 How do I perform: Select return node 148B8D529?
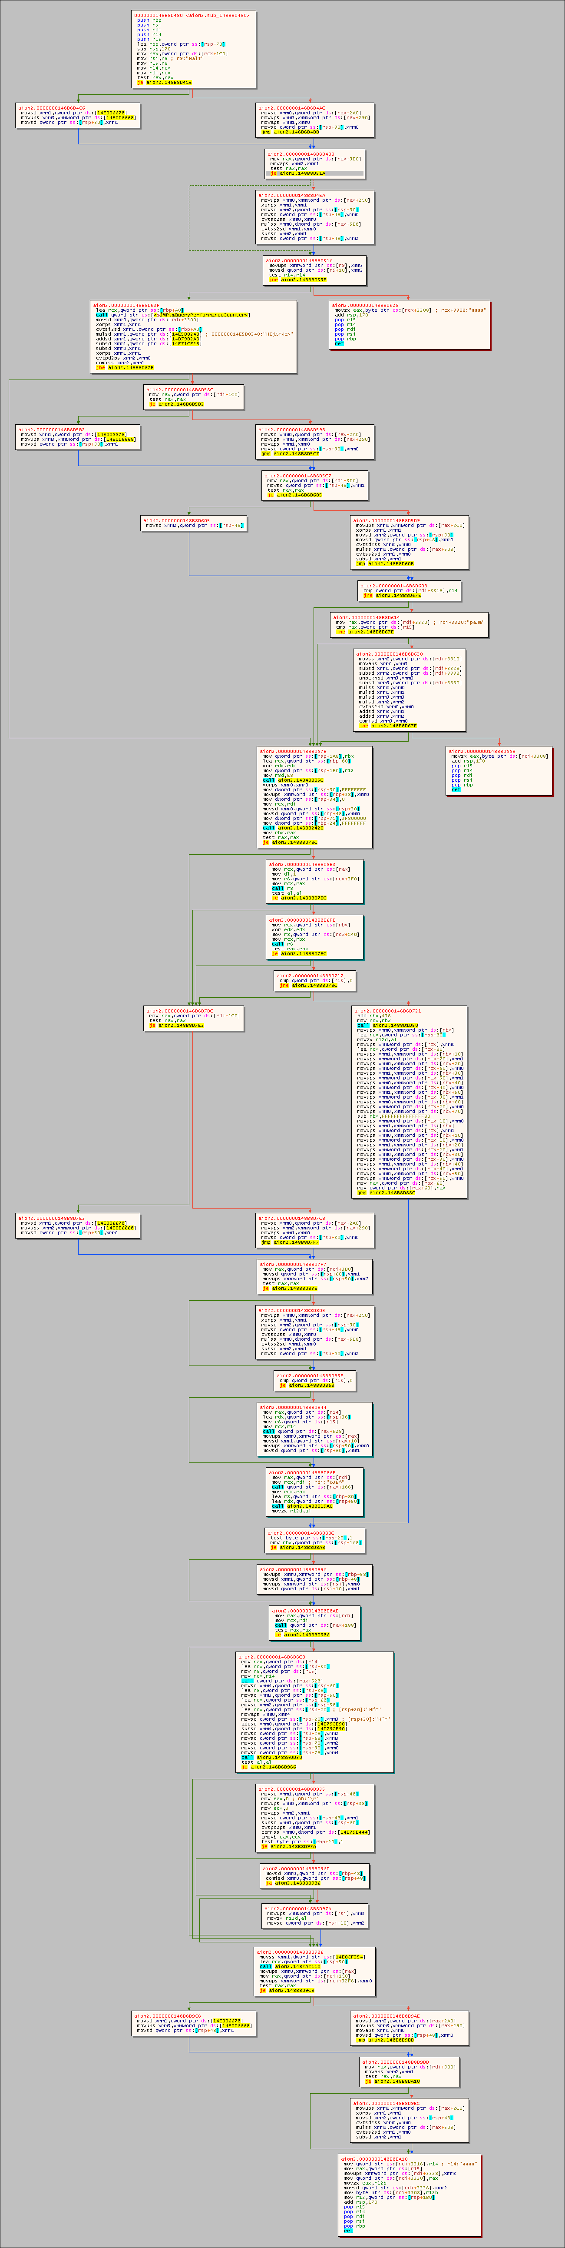(410, 325)
